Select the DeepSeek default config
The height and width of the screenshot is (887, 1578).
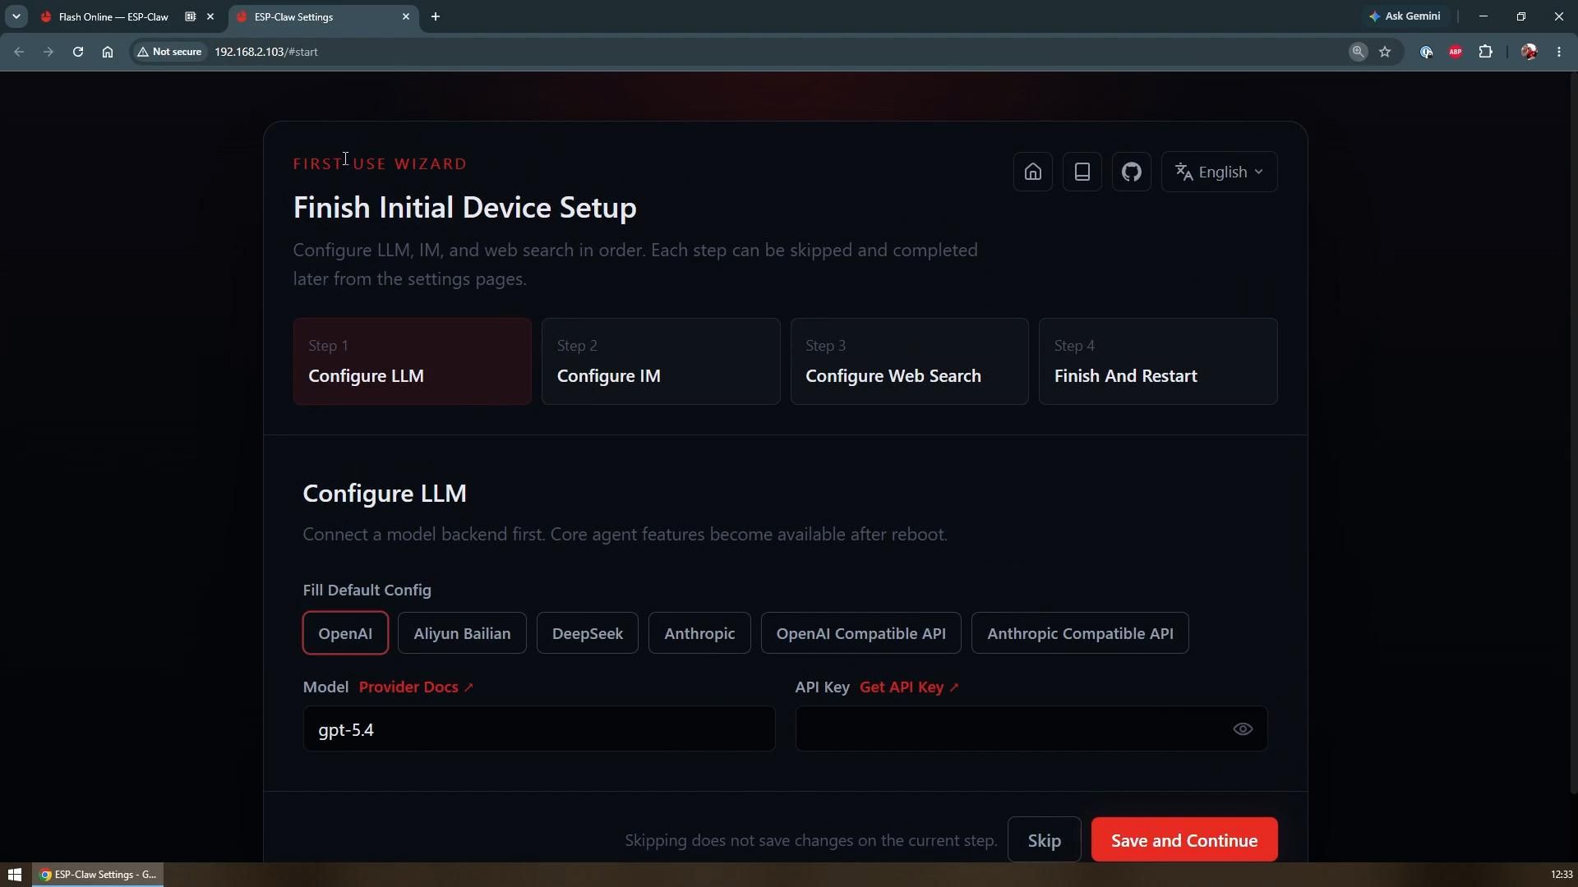point(588,633)
